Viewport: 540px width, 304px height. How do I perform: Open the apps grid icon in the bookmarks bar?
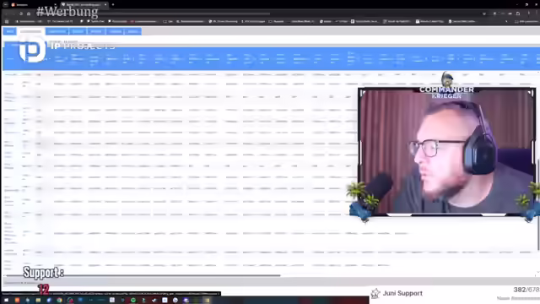[x=7, y=21]
